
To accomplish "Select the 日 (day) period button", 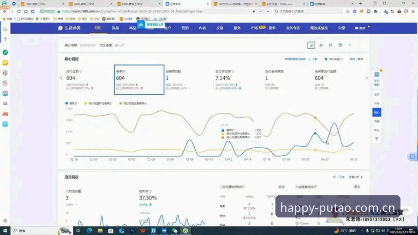I will pos(311,45).
